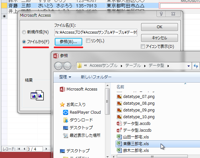Select datatype_10.png file

point(139,117)
